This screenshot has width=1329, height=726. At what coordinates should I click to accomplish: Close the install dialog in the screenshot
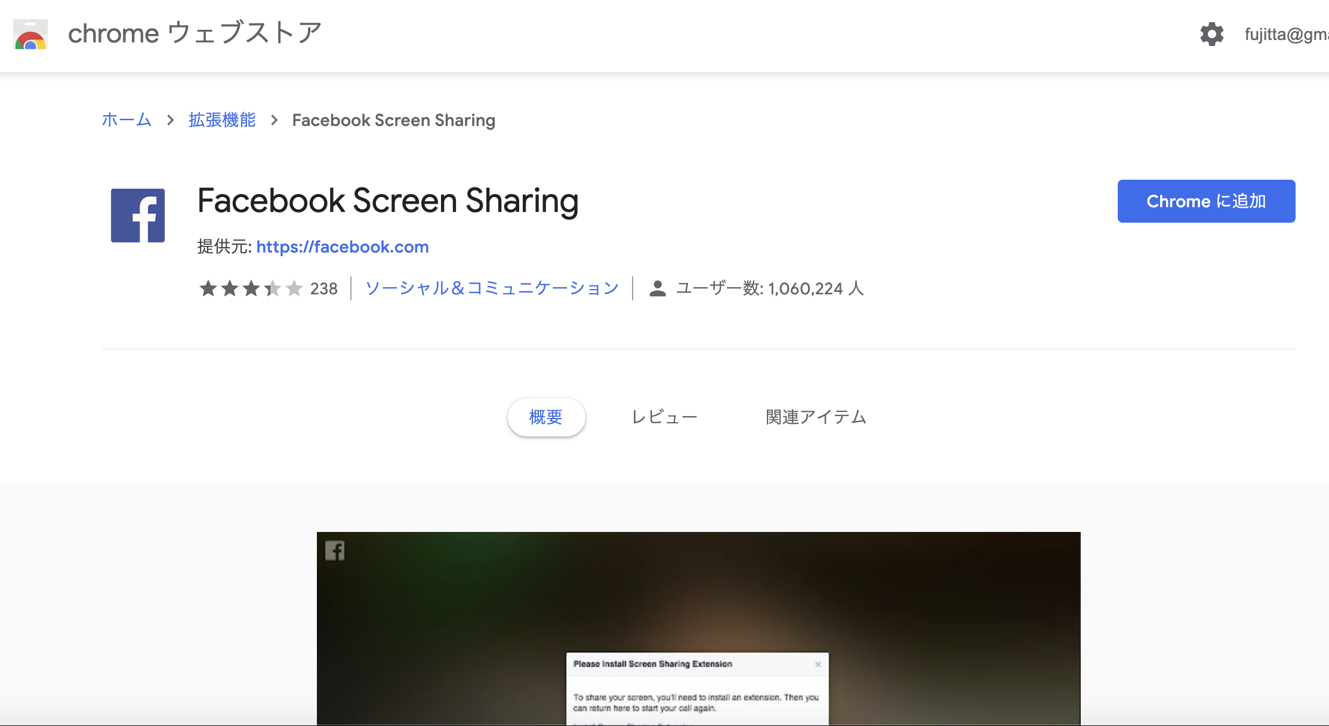point(818,664)
